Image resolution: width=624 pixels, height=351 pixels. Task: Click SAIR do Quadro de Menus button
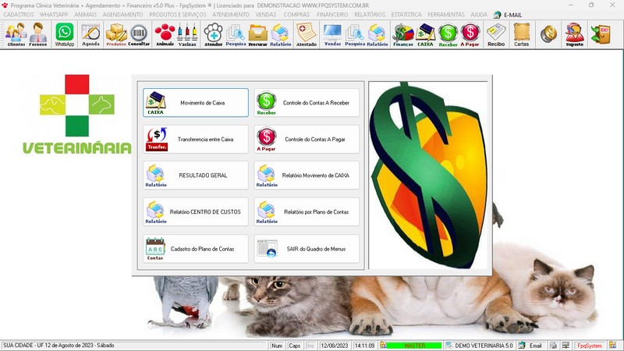(x=307, y=249)
